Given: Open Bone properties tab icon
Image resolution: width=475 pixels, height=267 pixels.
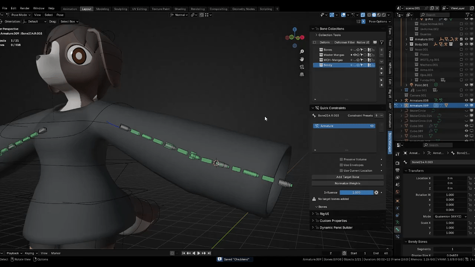Looking at the screenshot, I should (398, 229).
